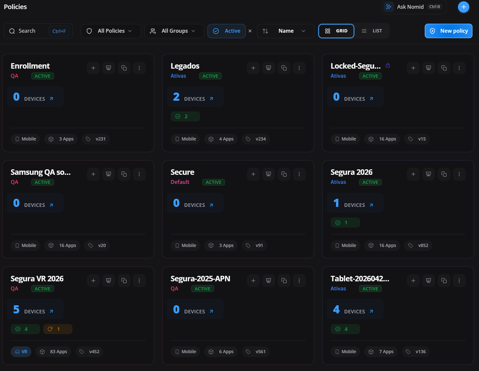Viewport: 479px width, 371px height.
Task: Click the Mobile tag on Secure card
Action: pyautogui.click(x=186, y=246)
